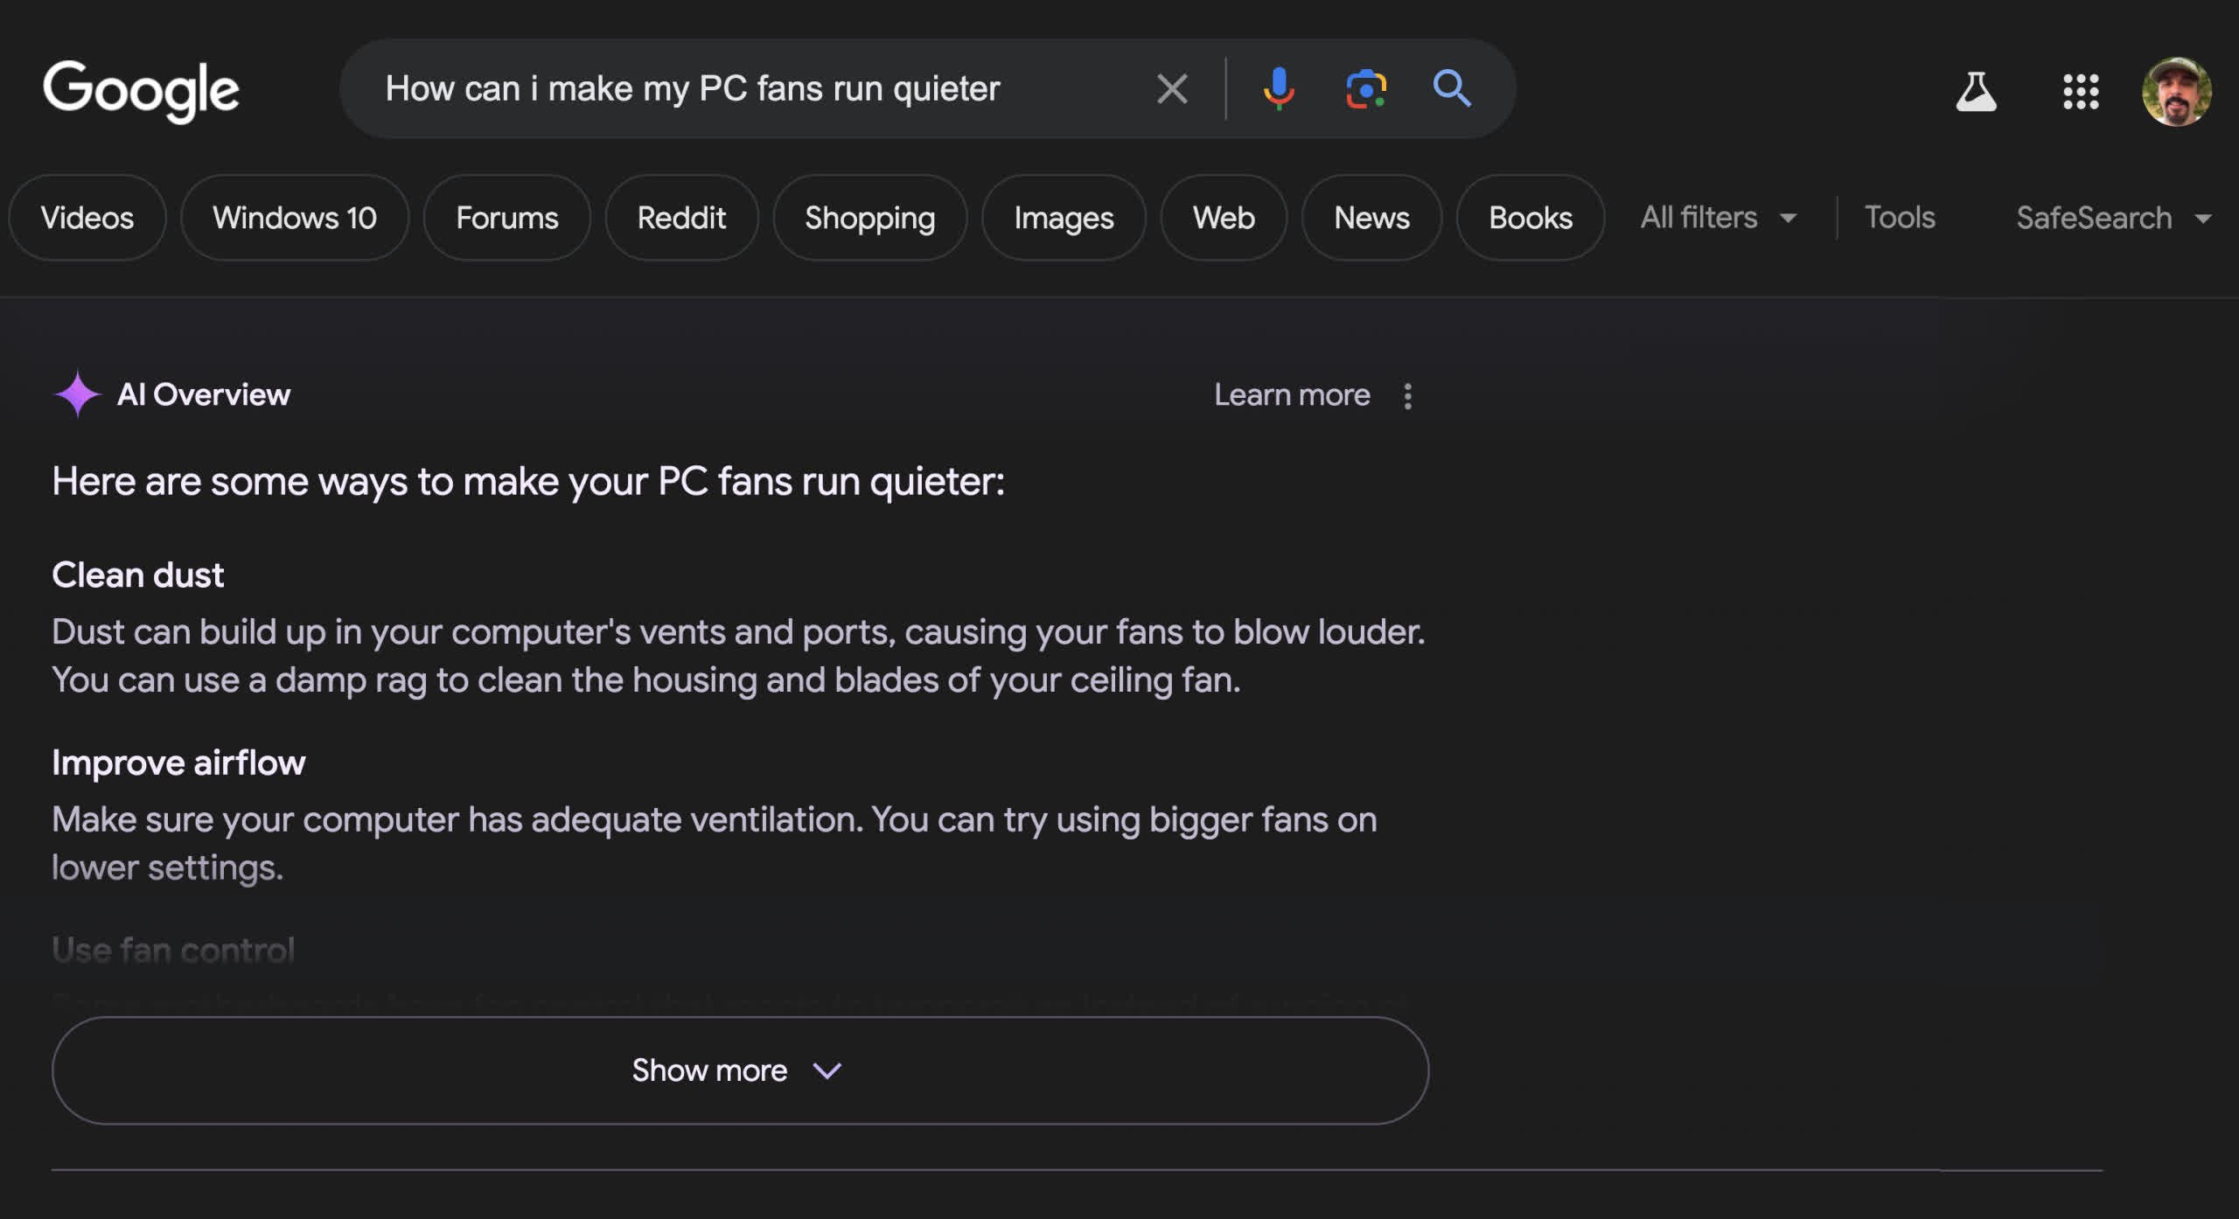Switch to the Images tab
This screenshot has width=2239, height=1219.
(1064, 217)
